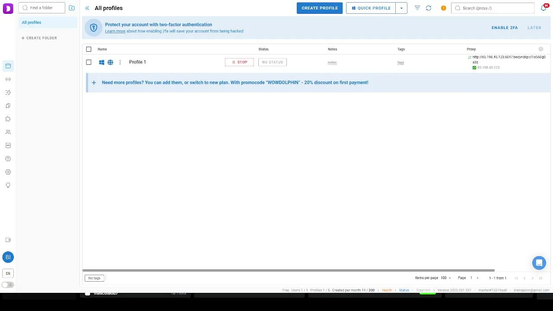The height and width of the screenshot is (311, 553).
Task: Refresh the profiles list
Action: (x=429, y=8)
